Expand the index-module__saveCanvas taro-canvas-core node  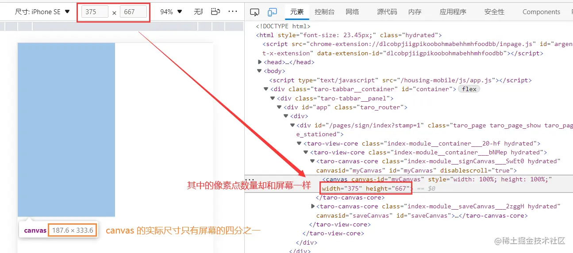click(313, 206)
